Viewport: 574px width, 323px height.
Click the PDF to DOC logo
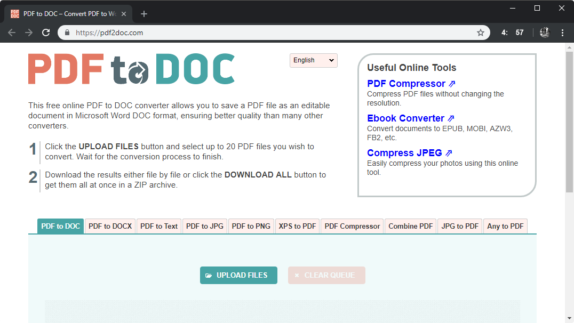point(131,69)
